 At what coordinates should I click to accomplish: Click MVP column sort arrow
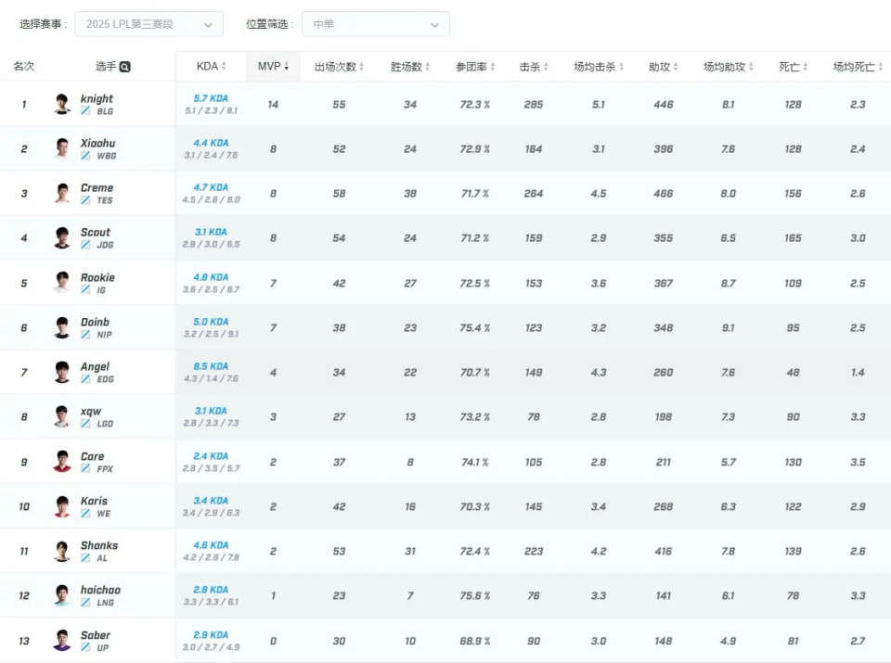[x=286, y=67]
